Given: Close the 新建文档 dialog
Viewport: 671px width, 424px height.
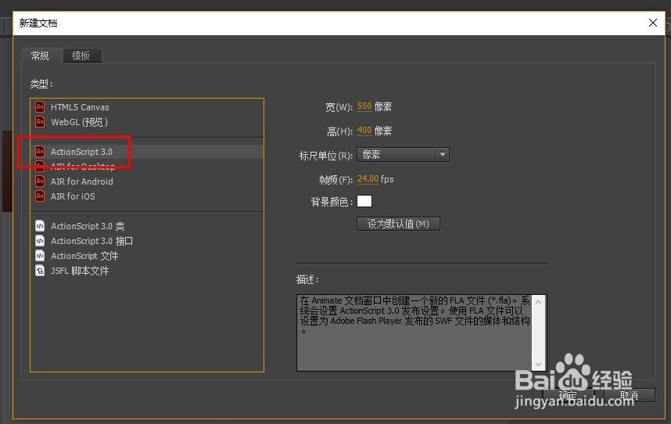Looking at the screenshot, I should 652,23.
